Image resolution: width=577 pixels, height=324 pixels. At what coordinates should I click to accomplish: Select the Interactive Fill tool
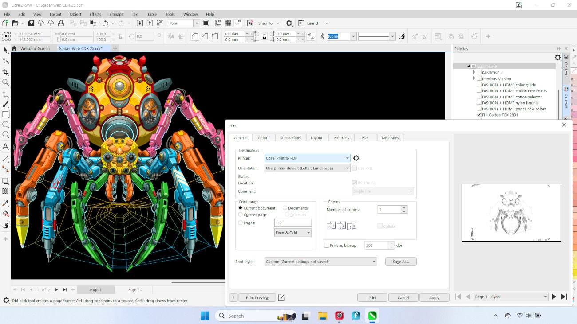coord(5,213)
